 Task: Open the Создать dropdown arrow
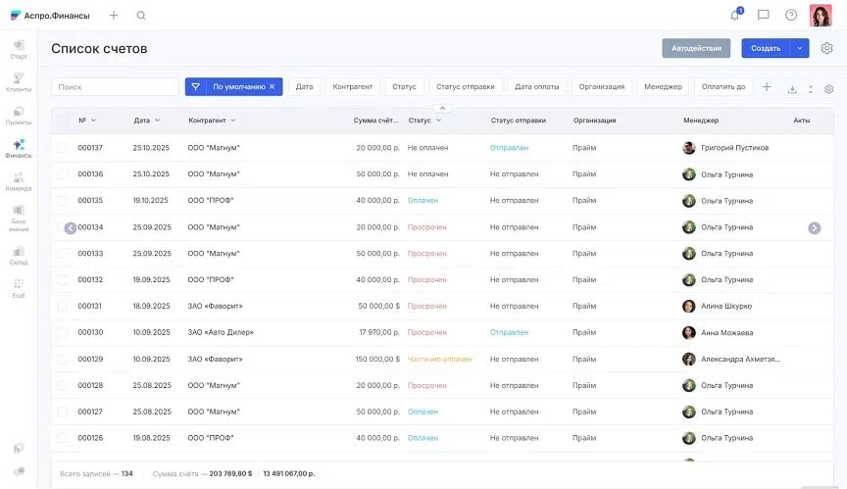(801, 48)
